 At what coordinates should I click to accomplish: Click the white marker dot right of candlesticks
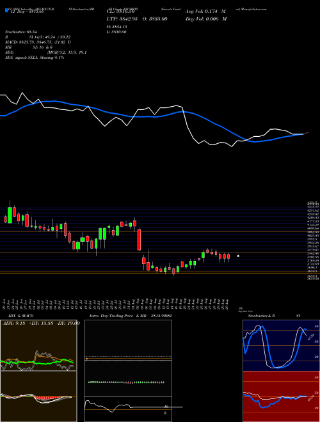pyautogui.click(x=238, y=256)
